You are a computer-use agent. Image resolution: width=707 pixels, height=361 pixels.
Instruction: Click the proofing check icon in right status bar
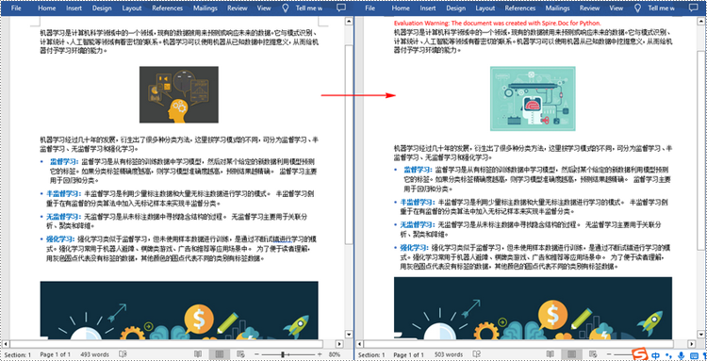coord(477,354)
